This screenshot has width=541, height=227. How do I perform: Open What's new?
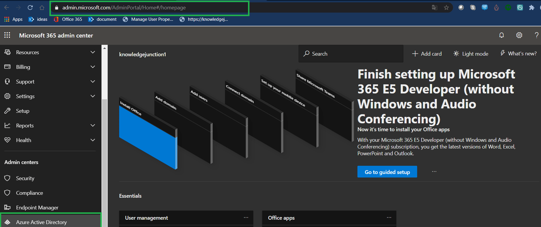point(518,53)
